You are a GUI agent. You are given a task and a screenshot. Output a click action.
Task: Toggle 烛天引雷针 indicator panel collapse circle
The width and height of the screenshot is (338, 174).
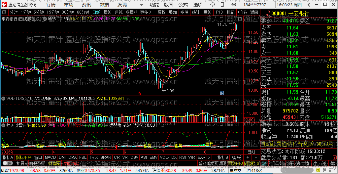(3, 125)
